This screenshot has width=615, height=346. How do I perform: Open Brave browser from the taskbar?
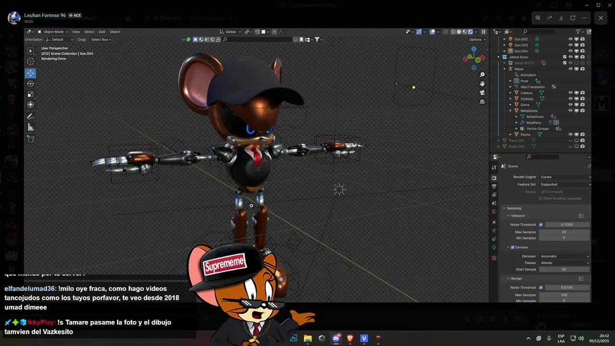click(x=350, y=338)
